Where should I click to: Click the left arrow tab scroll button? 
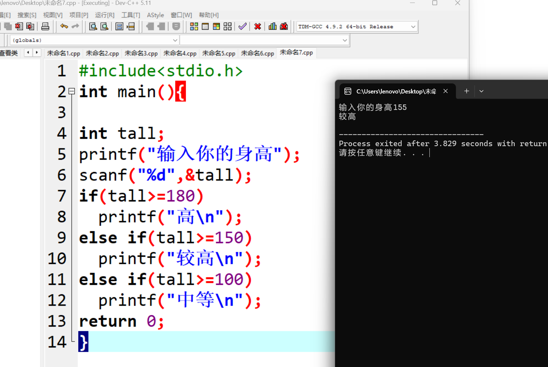tap(28, 52)
